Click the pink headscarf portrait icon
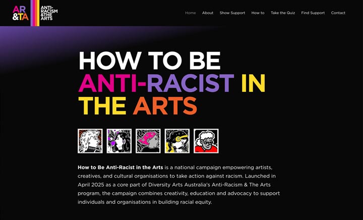This screenshot has width=363, height=220. pos(148,141)
